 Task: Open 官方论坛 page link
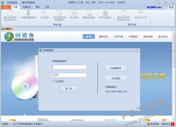(163, 37)
